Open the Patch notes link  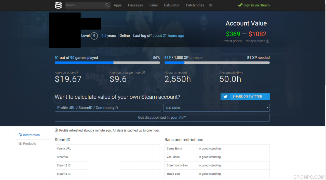pos(195,5)
